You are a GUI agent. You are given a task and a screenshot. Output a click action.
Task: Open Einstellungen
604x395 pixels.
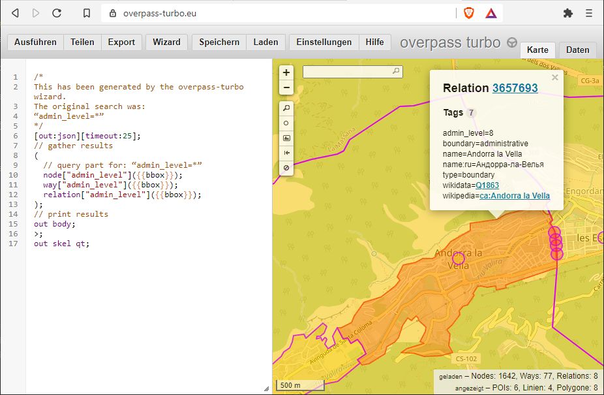pos(324,42)
